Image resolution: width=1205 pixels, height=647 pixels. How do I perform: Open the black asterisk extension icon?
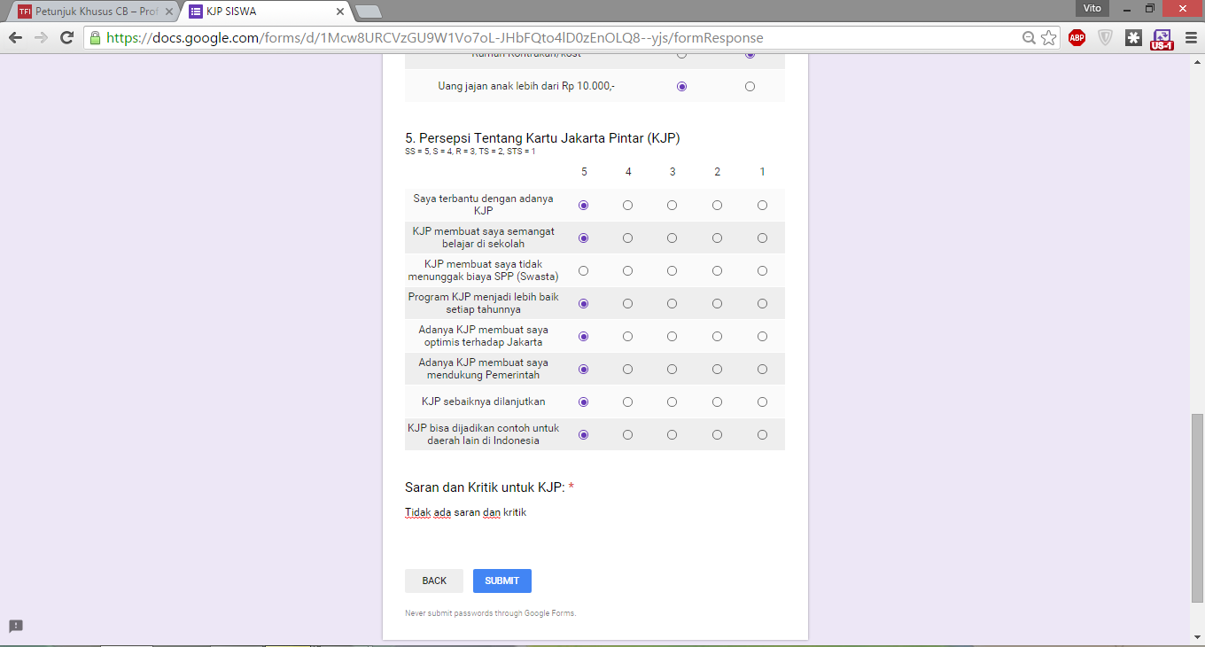pos(1133,38)
